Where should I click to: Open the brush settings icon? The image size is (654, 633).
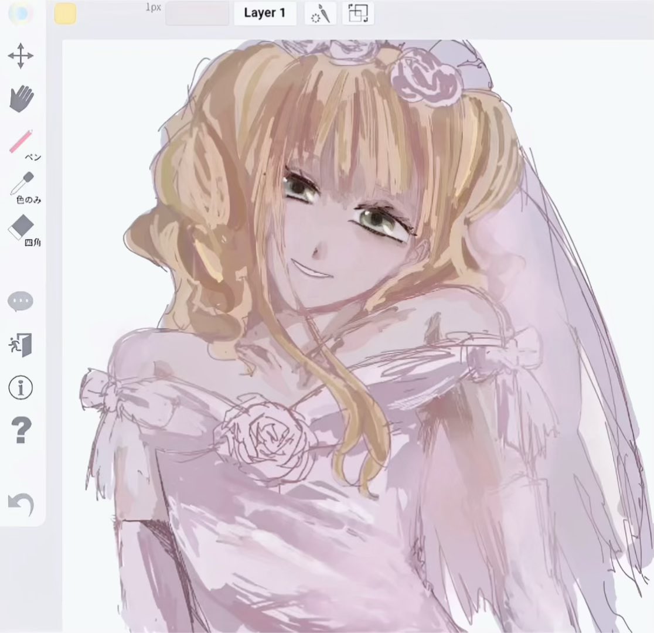point(321,13)
